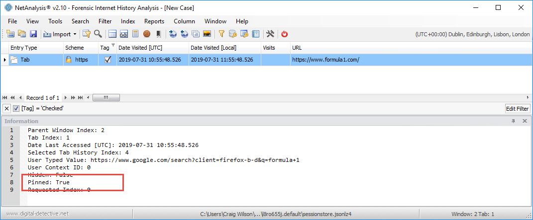This screenshot has height=220, width=533.
Task: Click the Tag column filter pin icon
Action: click(x=113, y=45)
